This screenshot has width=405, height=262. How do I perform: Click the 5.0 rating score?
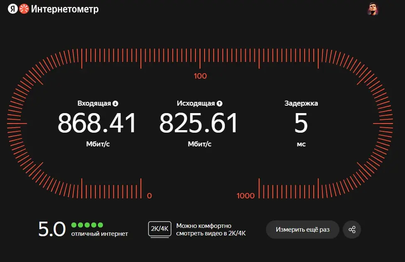pyautogui.click(x=52, y=229)
